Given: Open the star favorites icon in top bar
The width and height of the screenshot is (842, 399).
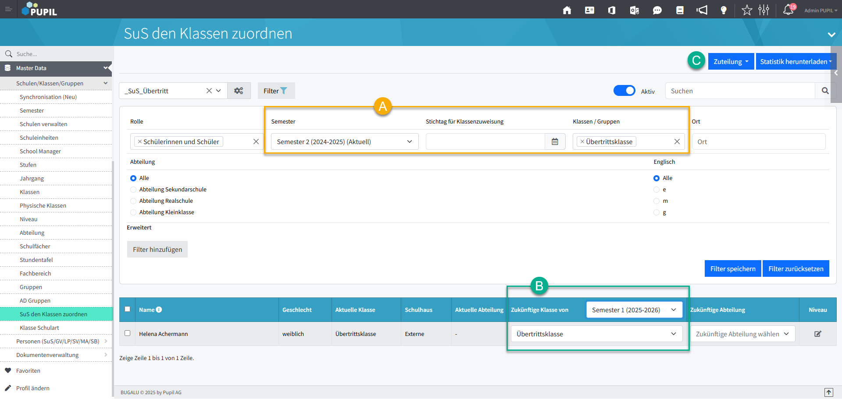Looking at the screenshot, I should pos(747,10).
